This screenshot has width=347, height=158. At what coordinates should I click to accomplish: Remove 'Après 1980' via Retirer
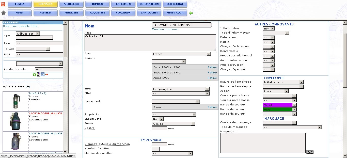tap(212, 78)
